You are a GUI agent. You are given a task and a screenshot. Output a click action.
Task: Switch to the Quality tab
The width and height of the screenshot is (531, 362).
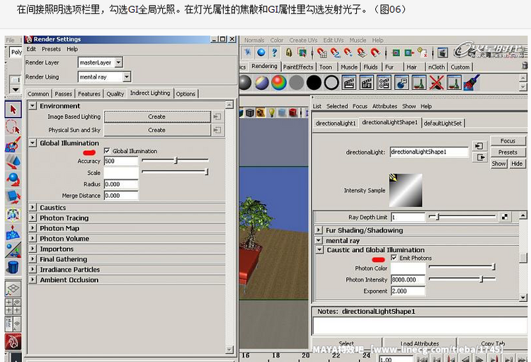(x=115, y=94)
